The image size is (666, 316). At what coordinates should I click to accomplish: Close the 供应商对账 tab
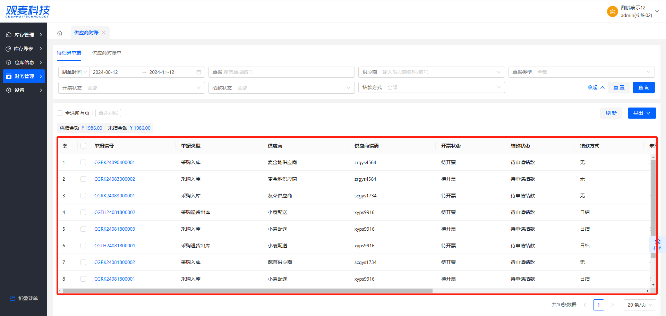click(104, 33)
